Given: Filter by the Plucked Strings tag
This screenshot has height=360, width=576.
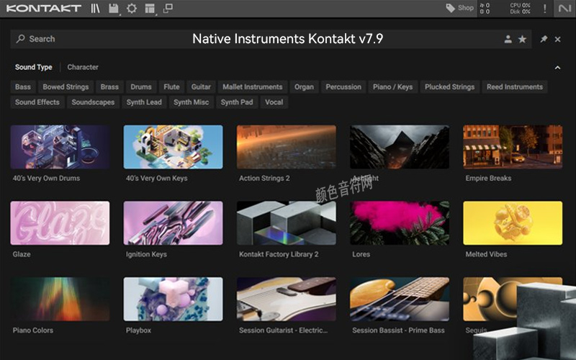Looking at the screenshot, I should tap(449, 87).
